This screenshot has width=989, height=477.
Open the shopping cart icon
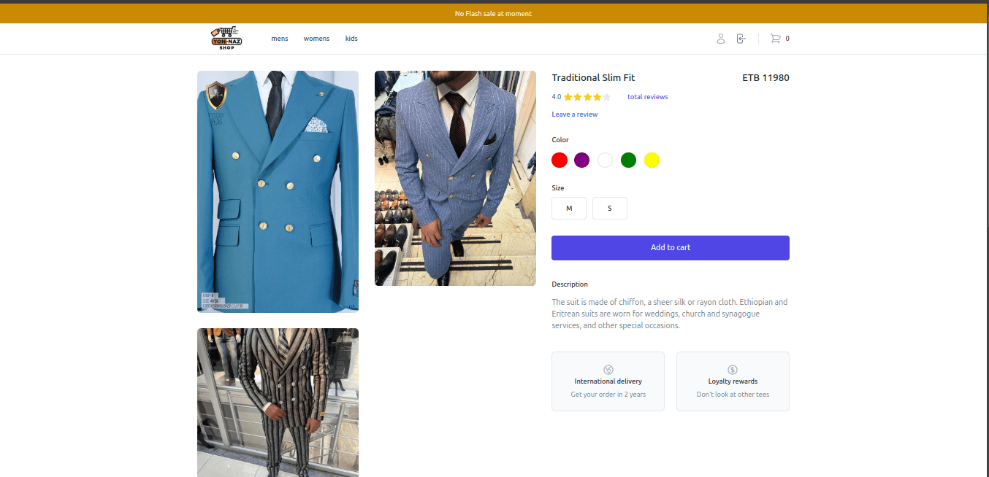click(x=775, y=39)
